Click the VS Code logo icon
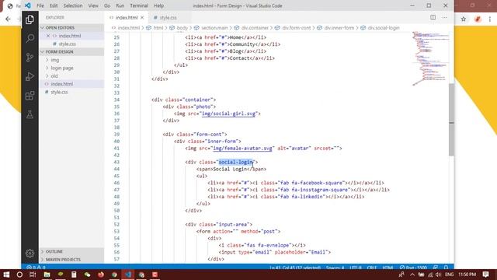Viewport: 497px width, 280px height. point(28,5)
